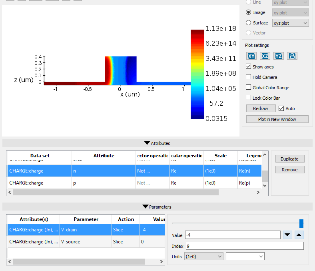Image resolution: width=315 pixels, height=271 pixels.
Task: Click attributes table left scroll arrow
Action: coord(10,192)
